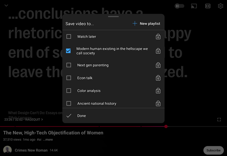The width and height of the screenshot is (227, 156).
Task: Click the plus icon for New playlist
Action: point(134,24)
